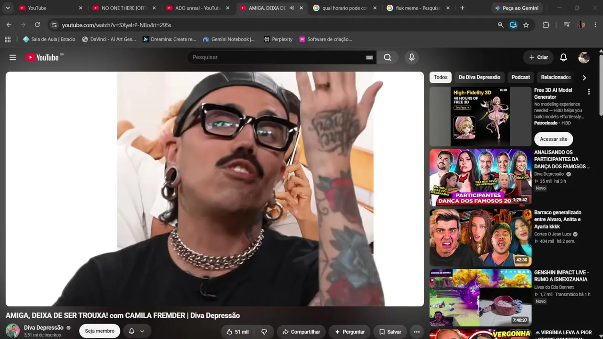Open the account avatar menu on YouTube
603x339 pixels.
tap(584, 57)
